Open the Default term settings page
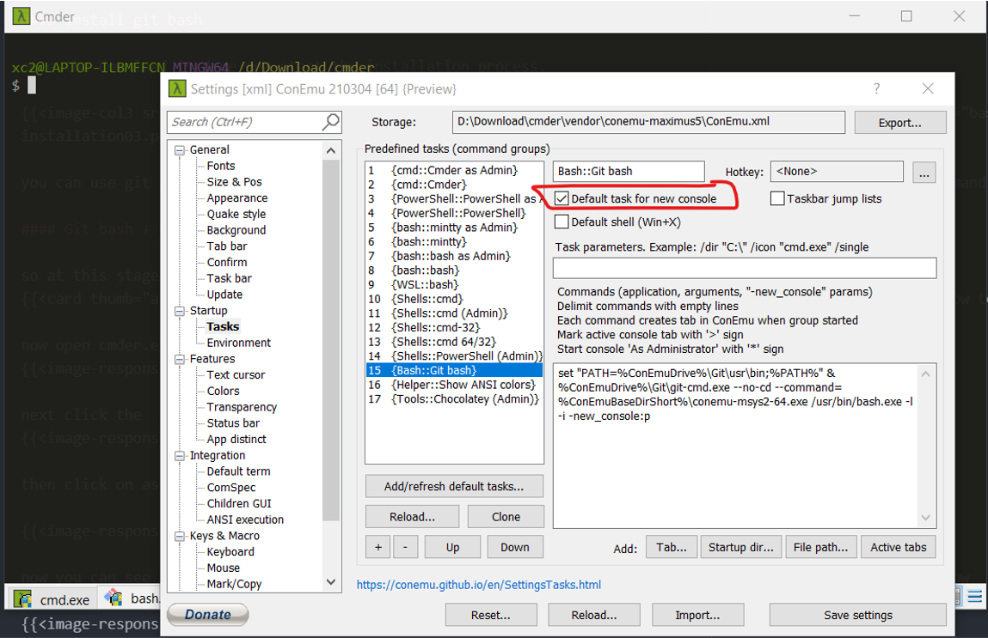Viewport: 988px width, 638px height. (238, 471)
